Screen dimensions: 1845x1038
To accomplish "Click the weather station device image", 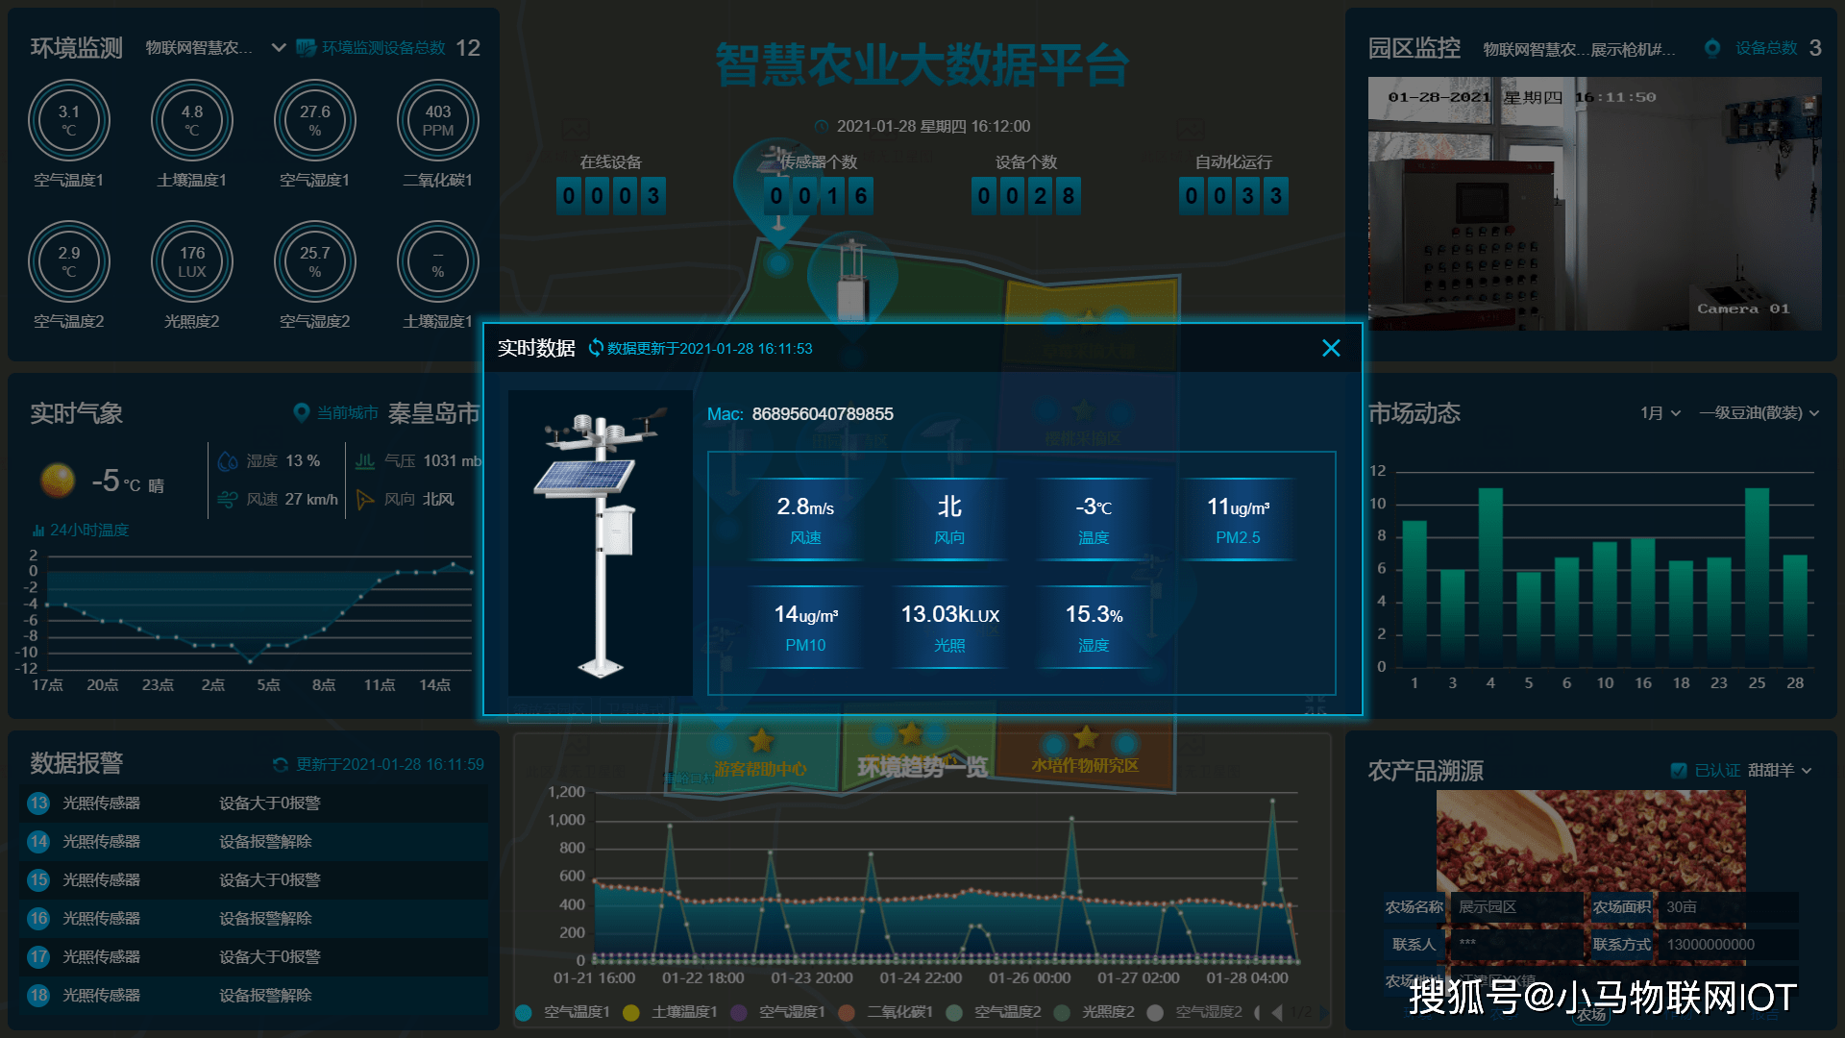I will [601, 543].
